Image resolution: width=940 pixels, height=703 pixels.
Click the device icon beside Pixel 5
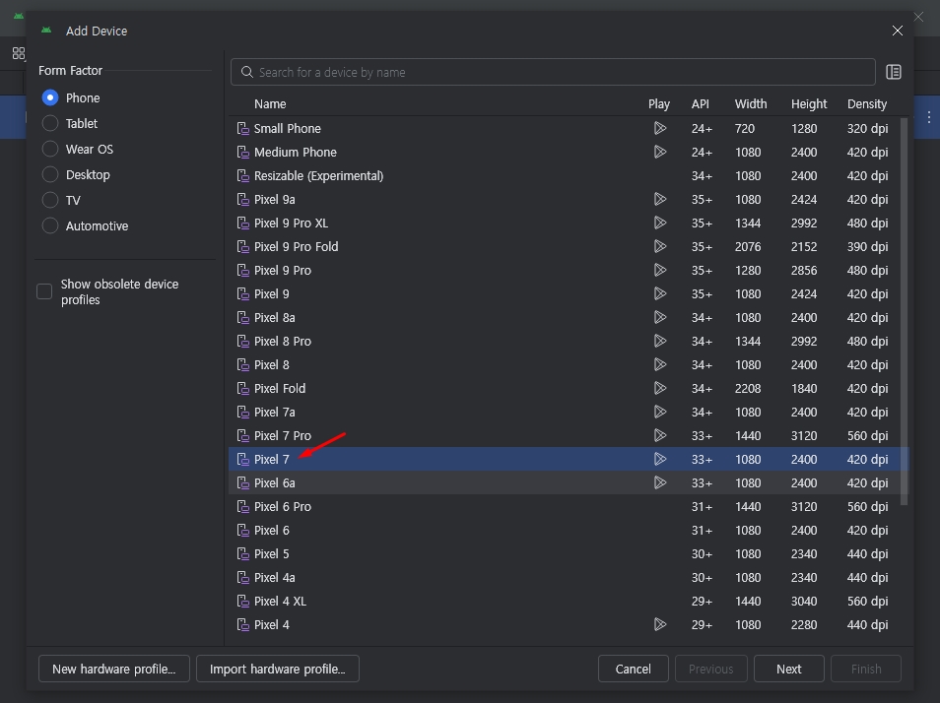click(x=242, y=554)
